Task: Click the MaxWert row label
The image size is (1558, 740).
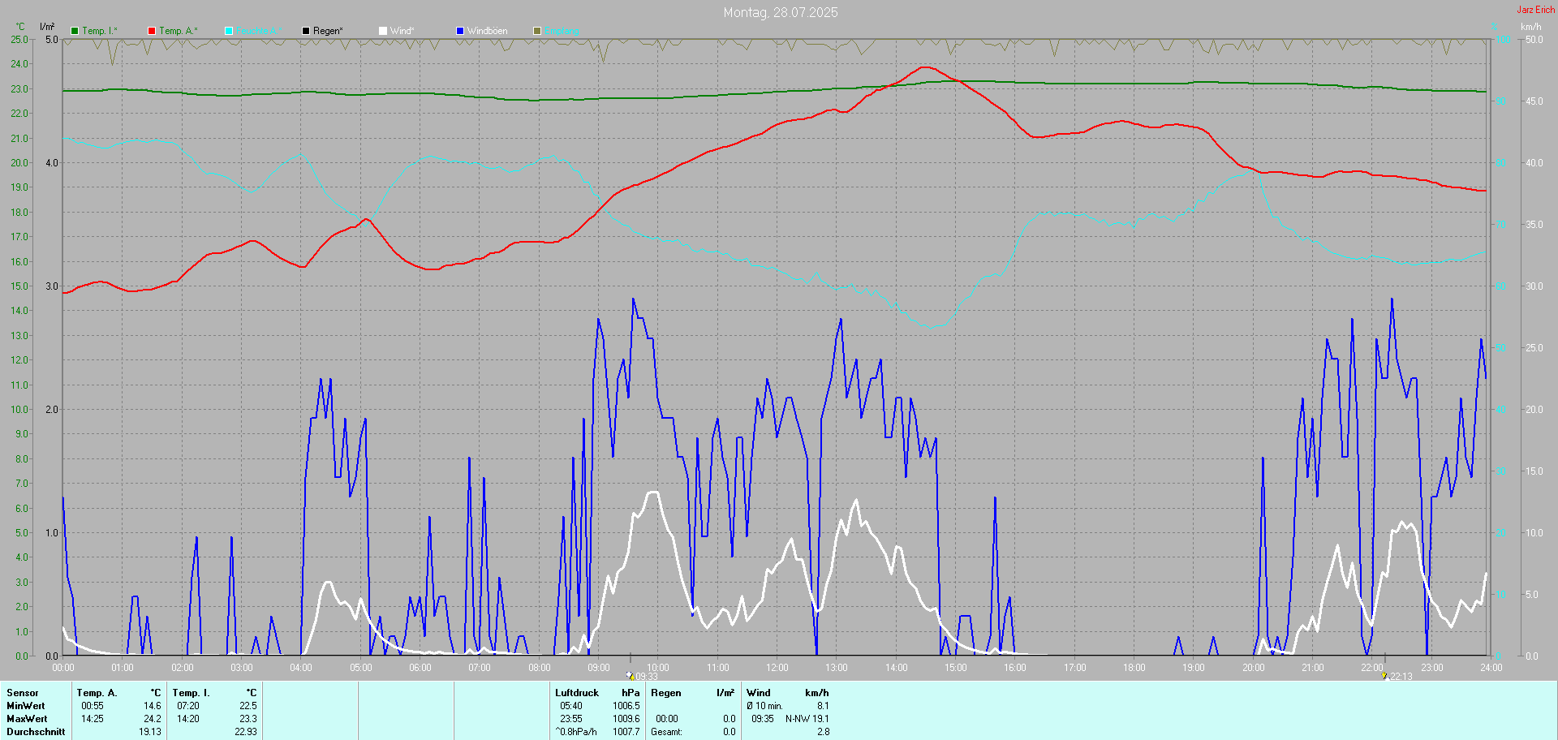Action: [x=27, y=719]
